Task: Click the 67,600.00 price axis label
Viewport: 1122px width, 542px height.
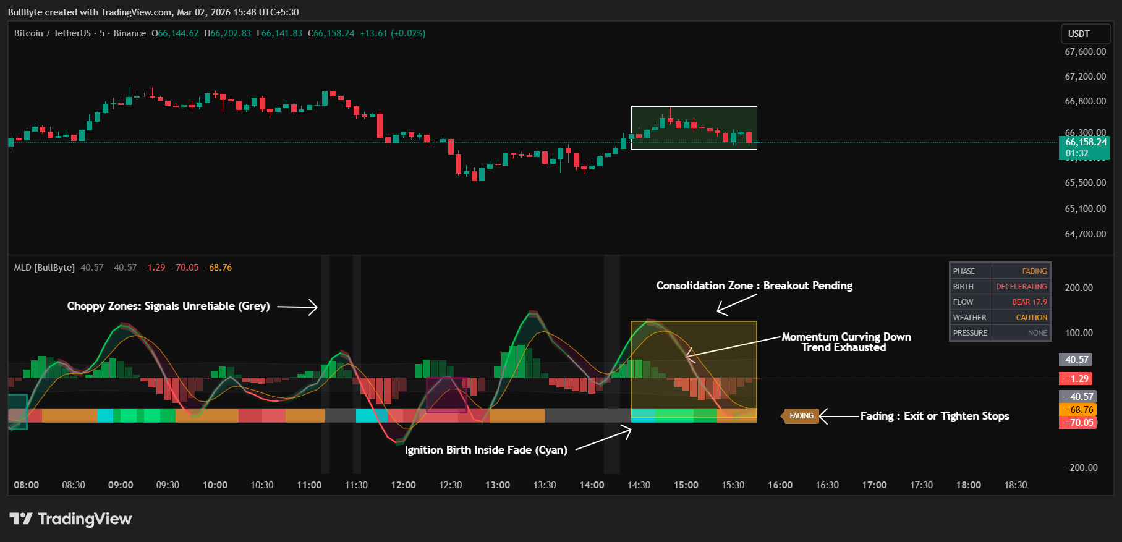Action: tap(1085, 52)
